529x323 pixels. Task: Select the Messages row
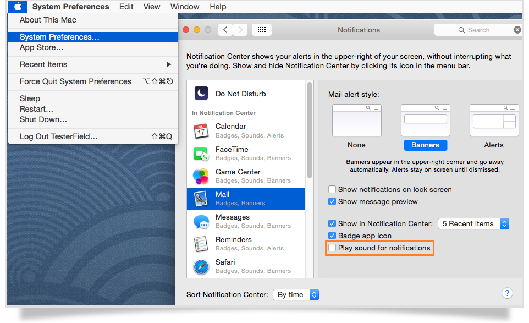tap(246, 221)
